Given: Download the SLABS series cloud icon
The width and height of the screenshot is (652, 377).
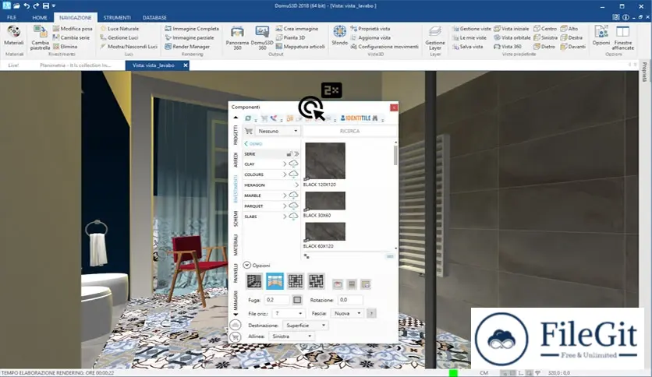Looking at the screenshot, I should pos(293,216).
